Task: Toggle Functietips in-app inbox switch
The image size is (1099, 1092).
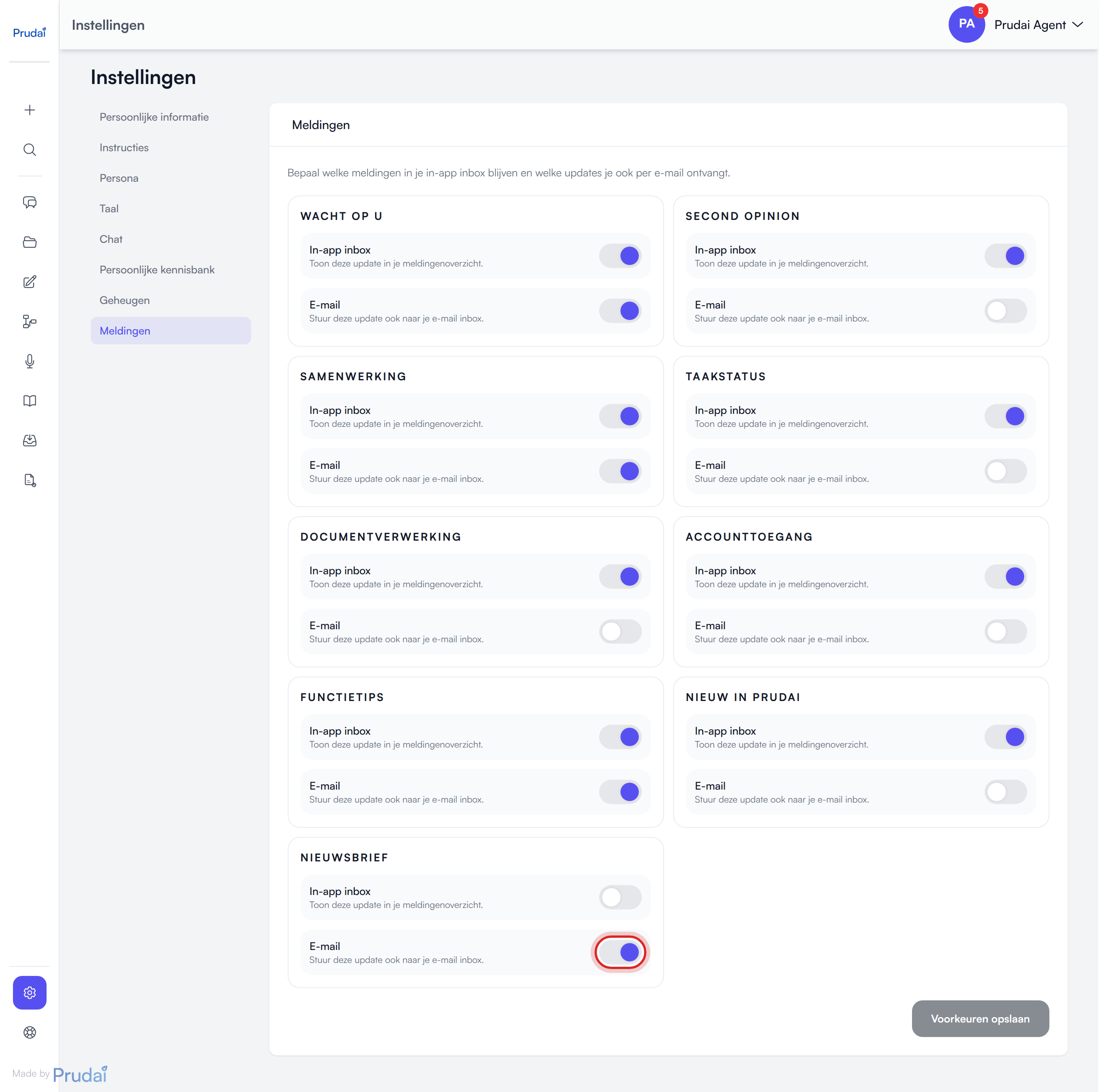Action: click(x=620, y=737)
